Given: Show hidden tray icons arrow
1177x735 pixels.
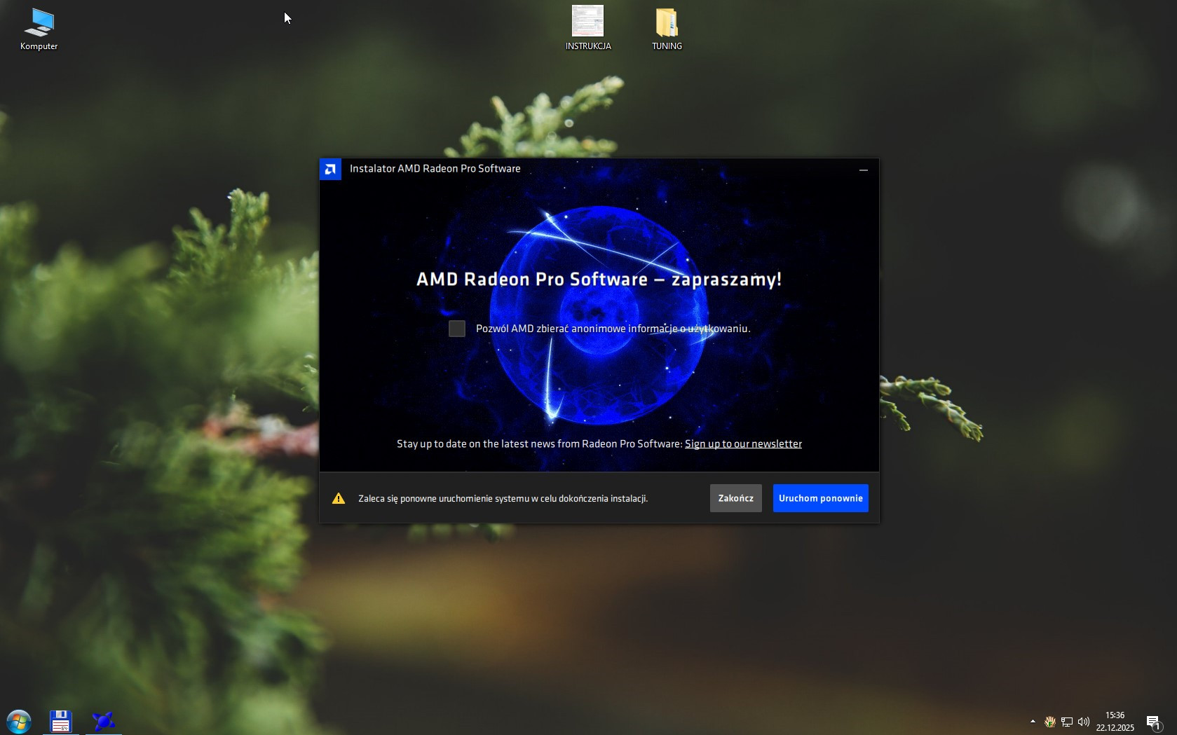Looking at the screenshot, I should (1033, 721).
